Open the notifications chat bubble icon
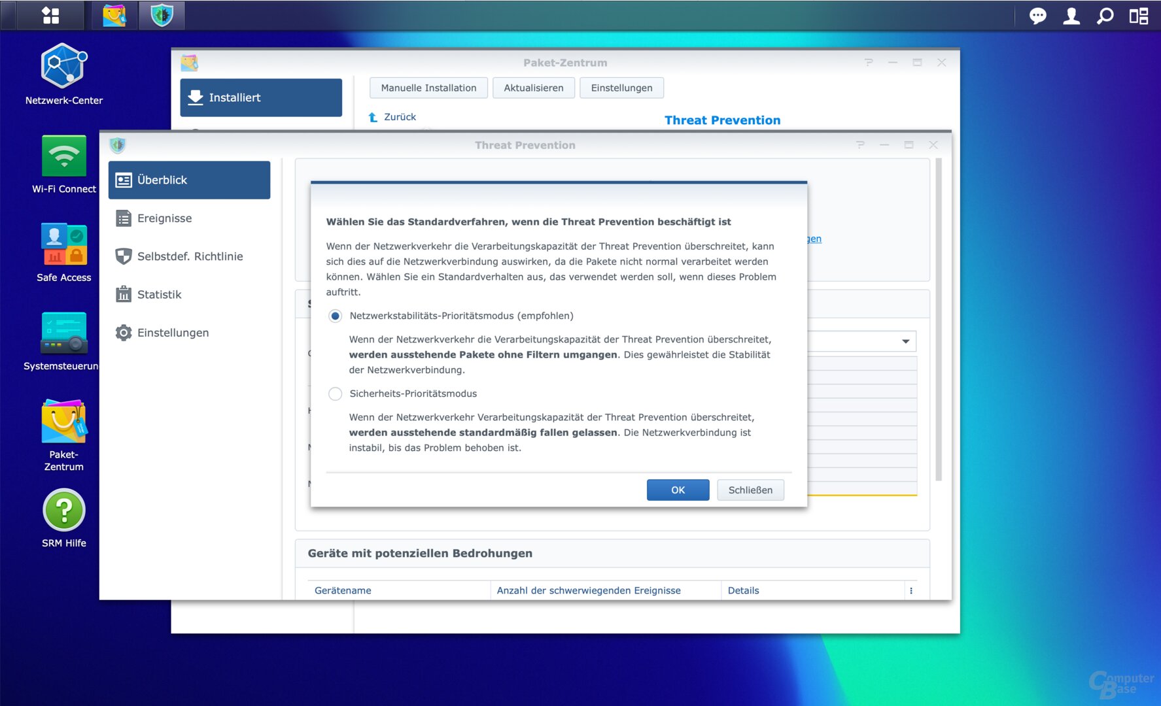 [1038, 16]
